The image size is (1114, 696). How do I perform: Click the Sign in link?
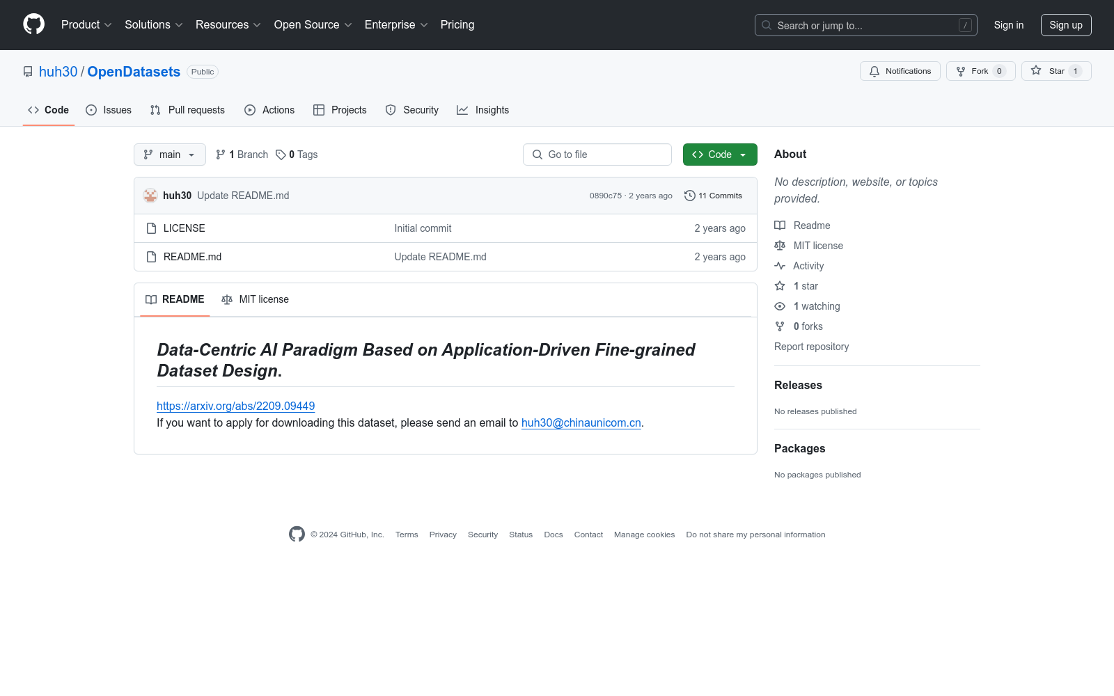click(1009, 25)
